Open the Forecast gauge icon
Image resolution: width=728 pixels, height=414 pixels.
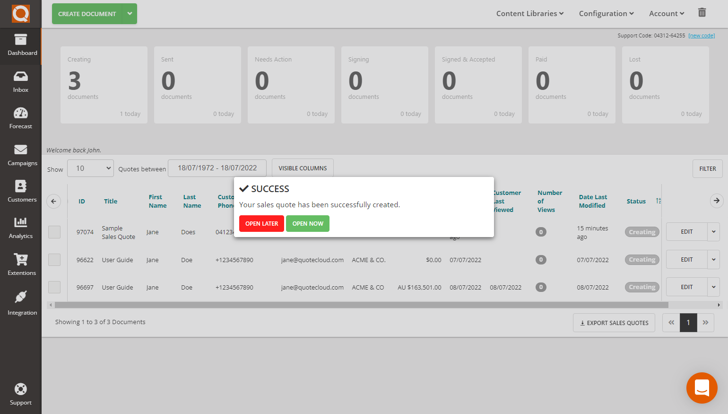(21, 113)
